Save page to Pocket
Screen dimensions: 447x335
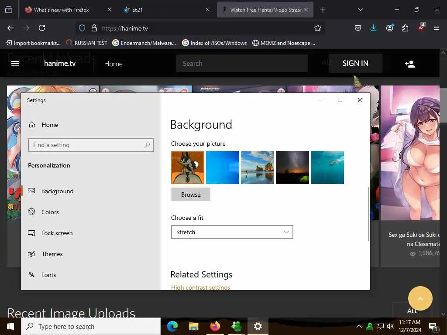tap(358, 28)
